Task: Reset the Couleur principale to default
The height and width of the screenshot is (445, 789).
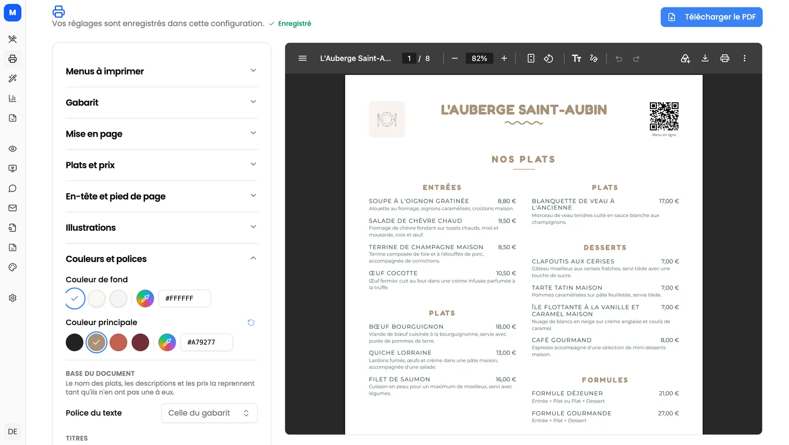Action: tap(251, 323)
